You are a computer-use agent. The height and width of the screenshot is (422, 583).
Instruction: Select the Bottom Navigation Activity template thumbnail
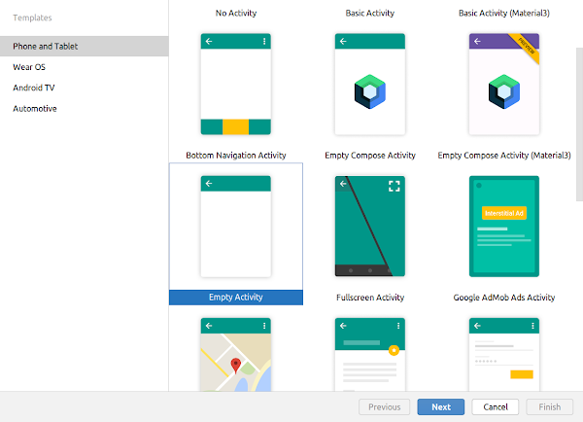pyautogui.click(x=236, y=84)
